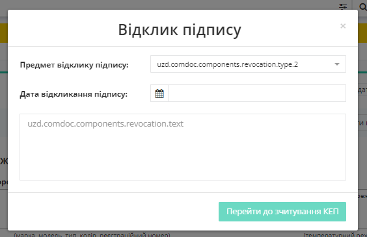This screenshot has width=367, height=237.
Task: Click Перейти до зчитування КЕП button
Action: [282, 212]
